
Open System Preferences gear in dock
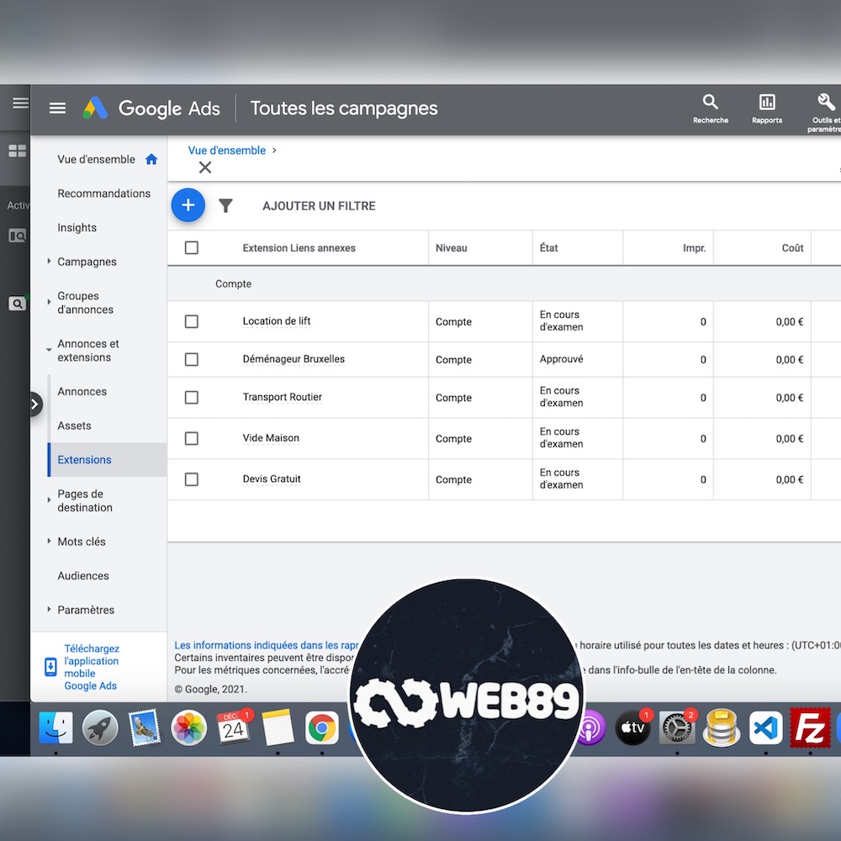point(677,727)
